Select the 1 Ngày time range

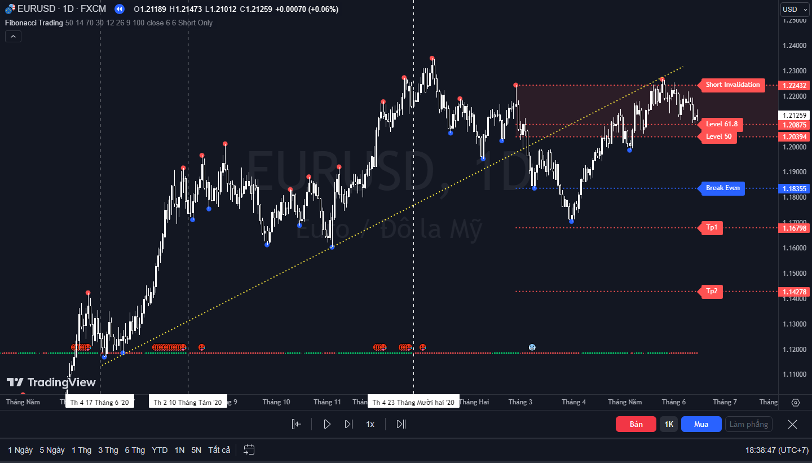pos(20,450)
